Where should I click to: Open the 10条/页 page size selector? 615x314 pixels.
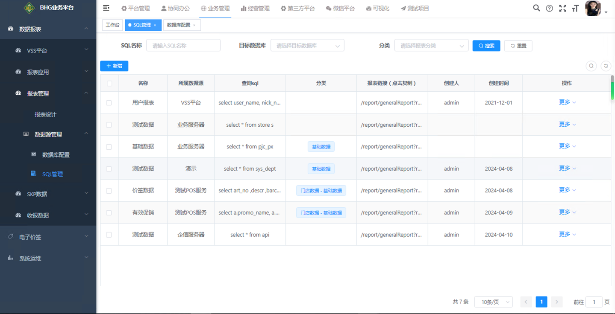(x=494, y=302)
